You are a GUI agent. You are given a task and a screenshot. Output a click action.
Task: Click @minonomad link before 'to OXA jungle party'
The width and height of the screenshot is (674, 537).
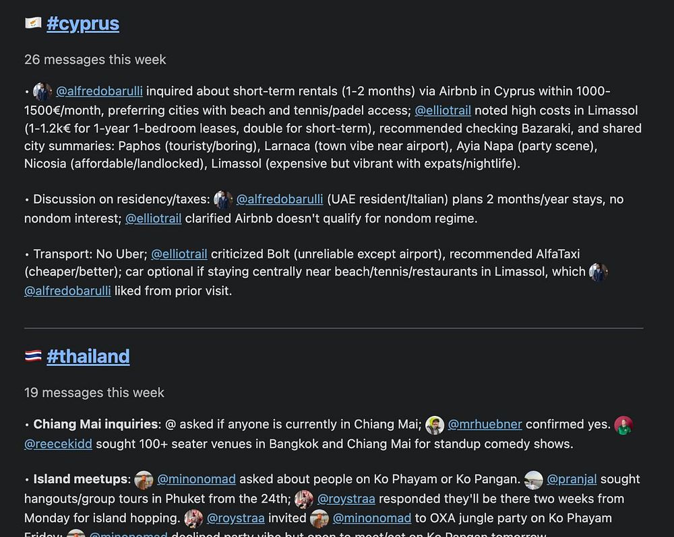(371, 518)
